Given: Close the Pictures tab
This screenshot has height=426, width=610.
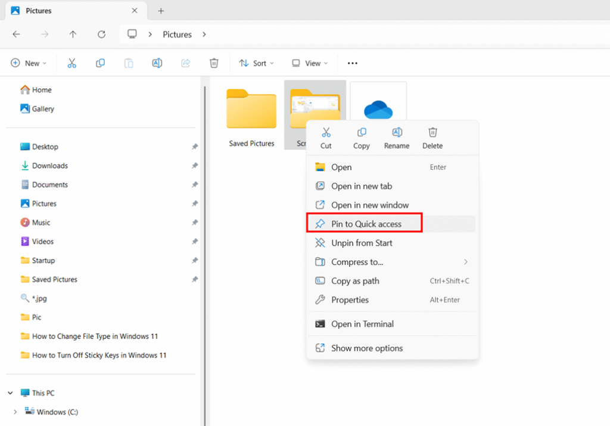Looking at the screenshot, I should 135,11.
